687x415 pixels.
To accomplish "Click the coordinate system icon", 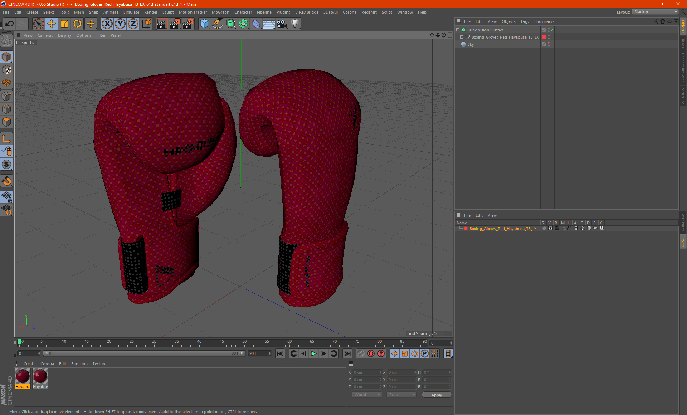I will 146,24.
